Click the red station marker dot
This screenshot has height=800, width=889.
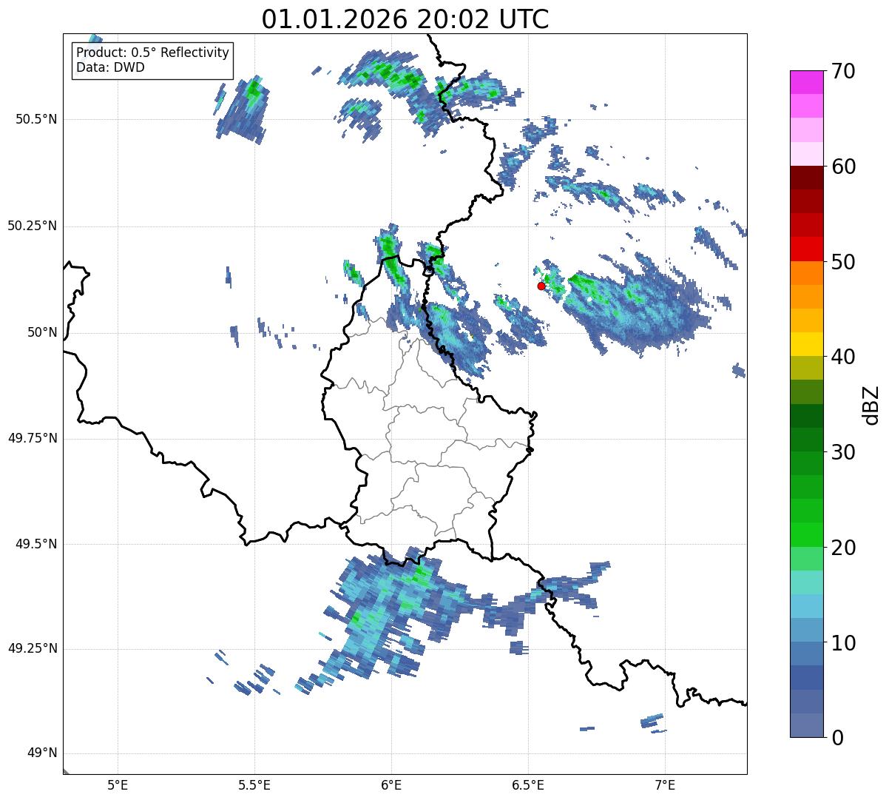541,286
